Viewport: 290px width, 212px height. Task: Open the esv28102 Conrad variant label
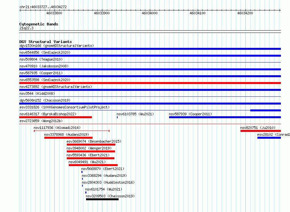tap(273, 134)
